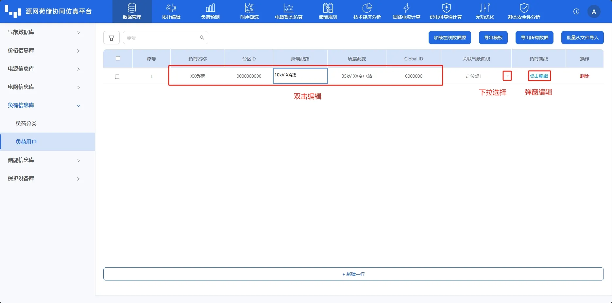Open the user avatar A menu

594,12
